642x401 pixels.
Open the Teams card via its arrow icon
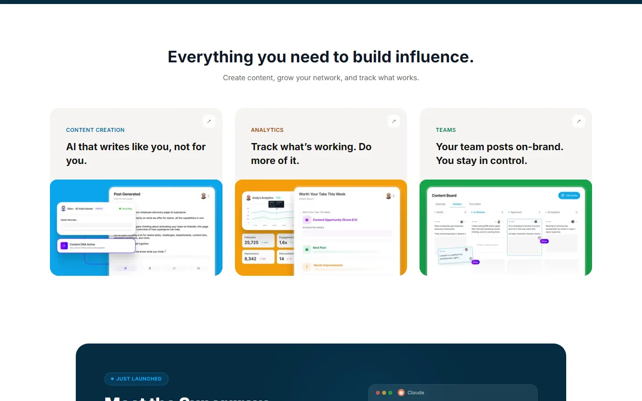point(579,121)
